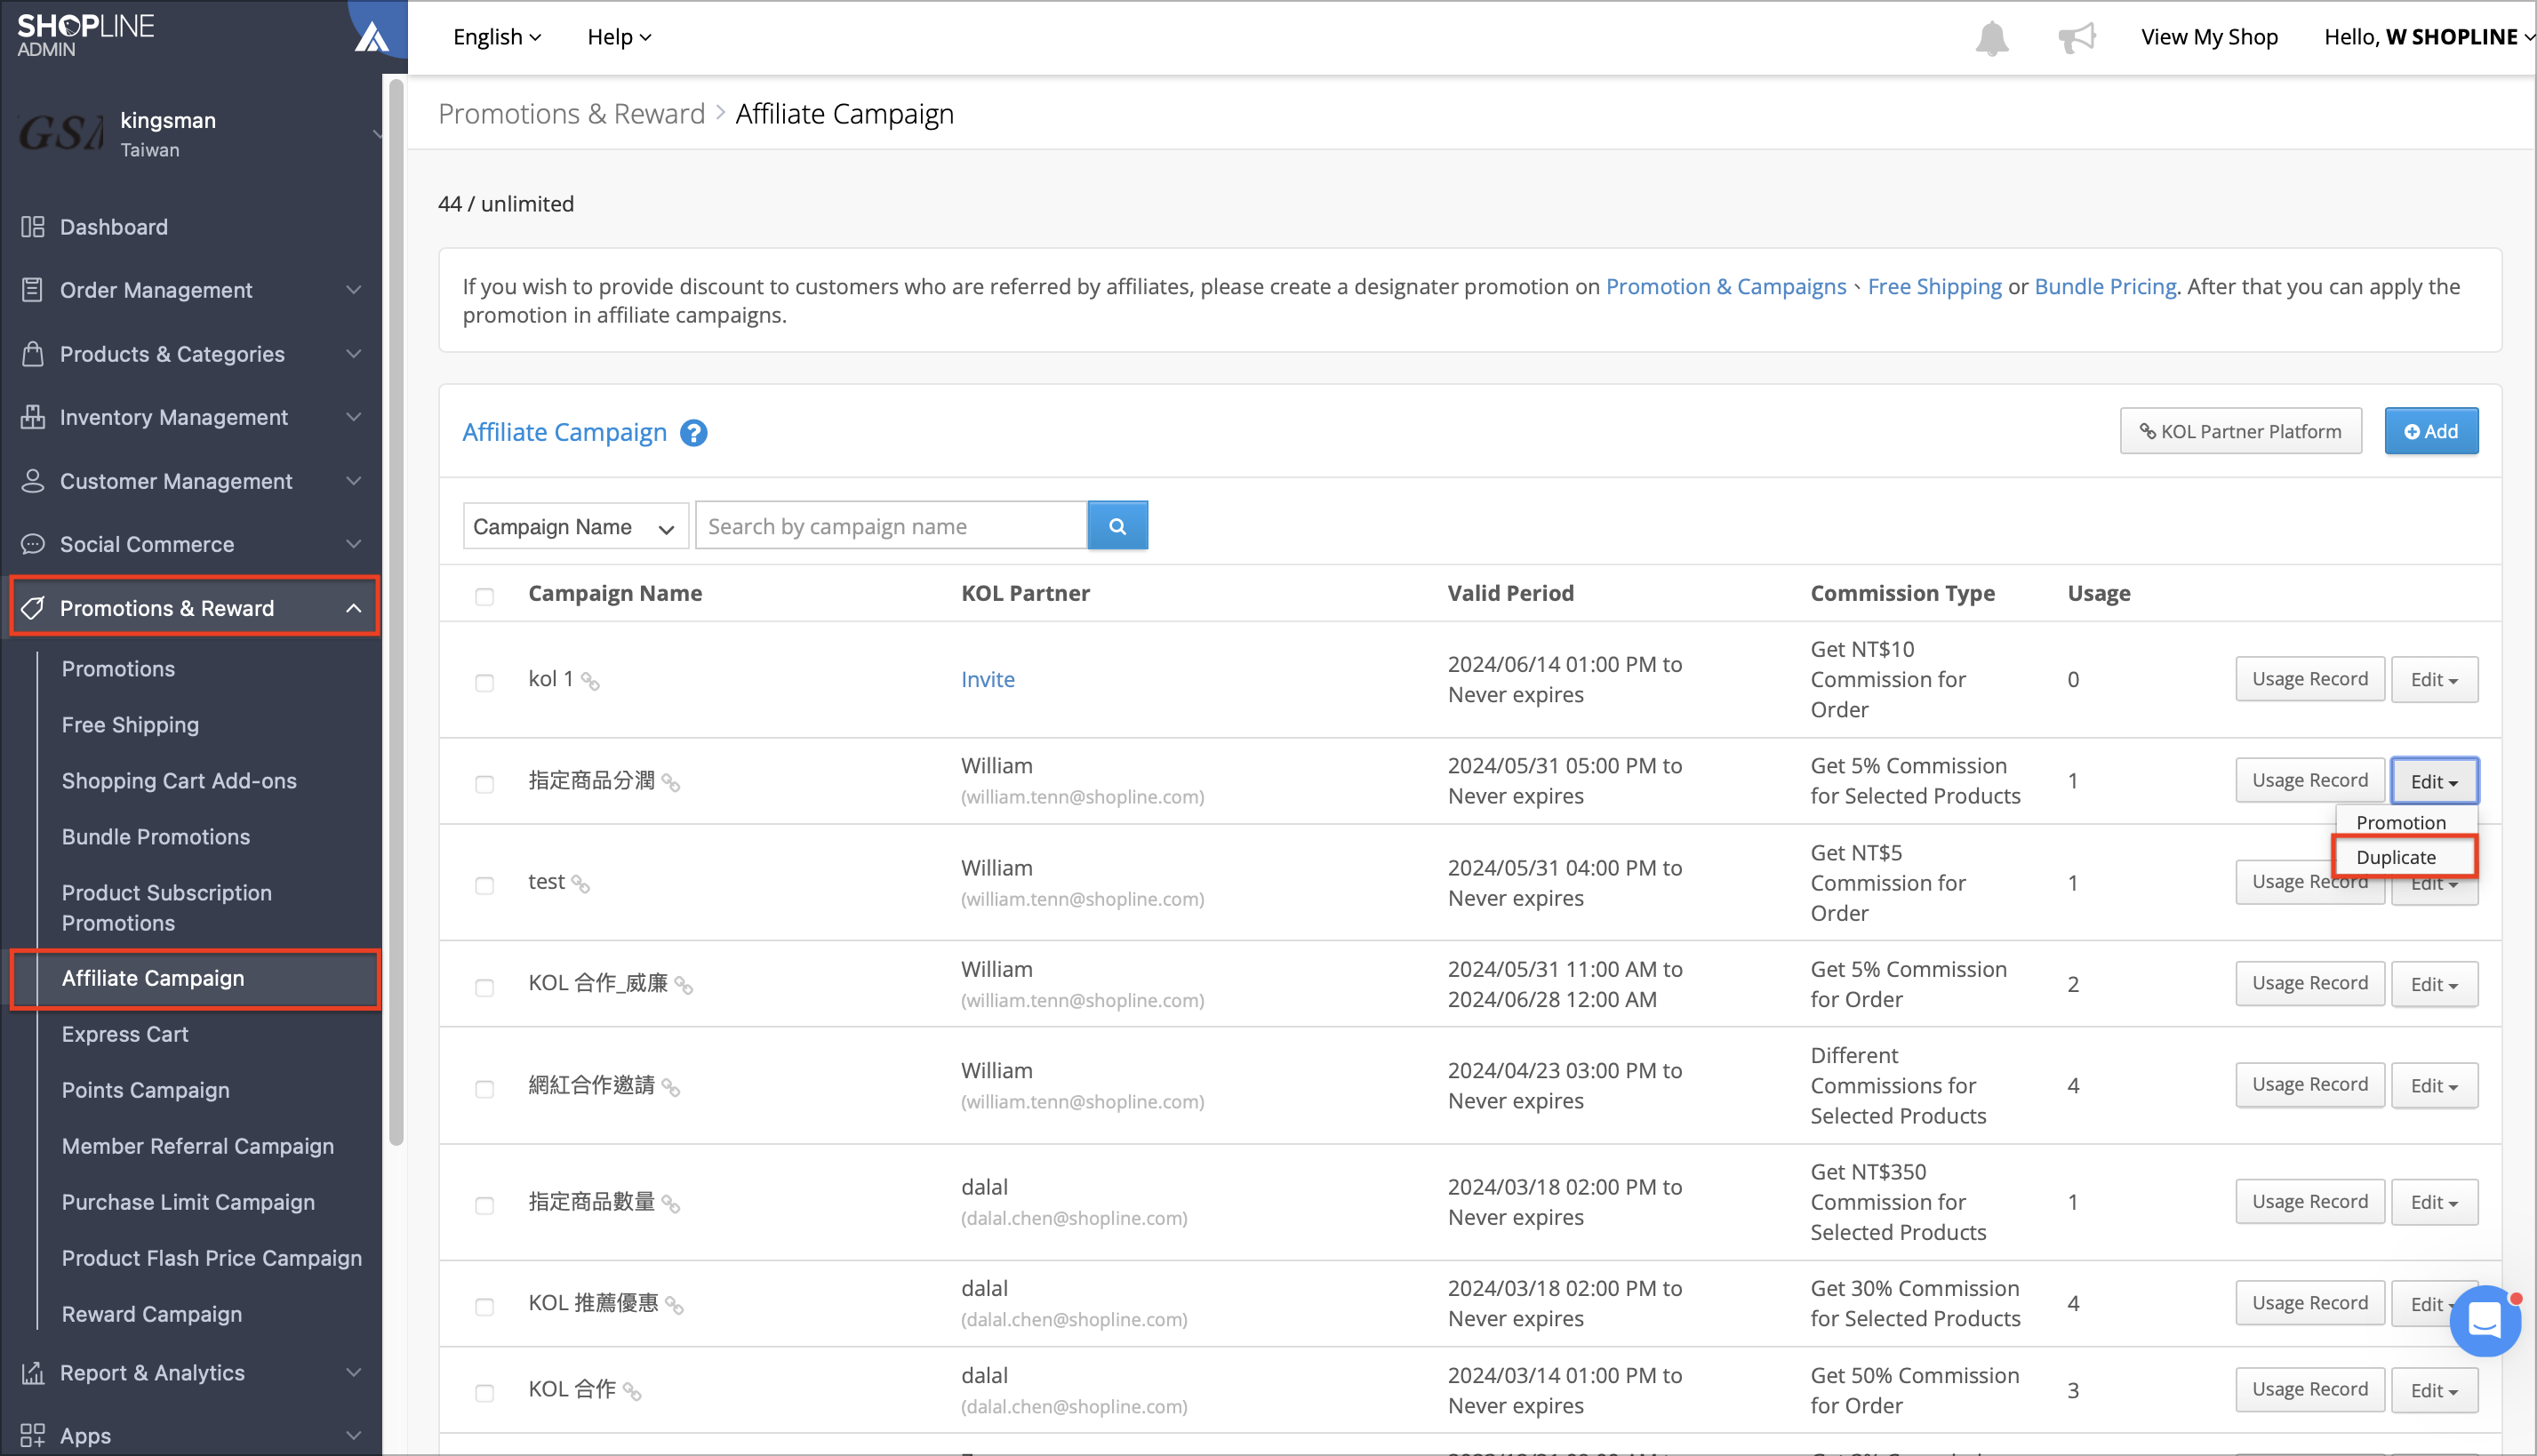The width and height of the screenshot is (2537, 1456).
Task: Open the KOL Partner Platform button
Action: [2240, 431]
